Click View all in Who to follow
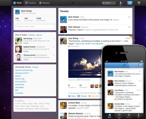 click(x=39, y=35)
